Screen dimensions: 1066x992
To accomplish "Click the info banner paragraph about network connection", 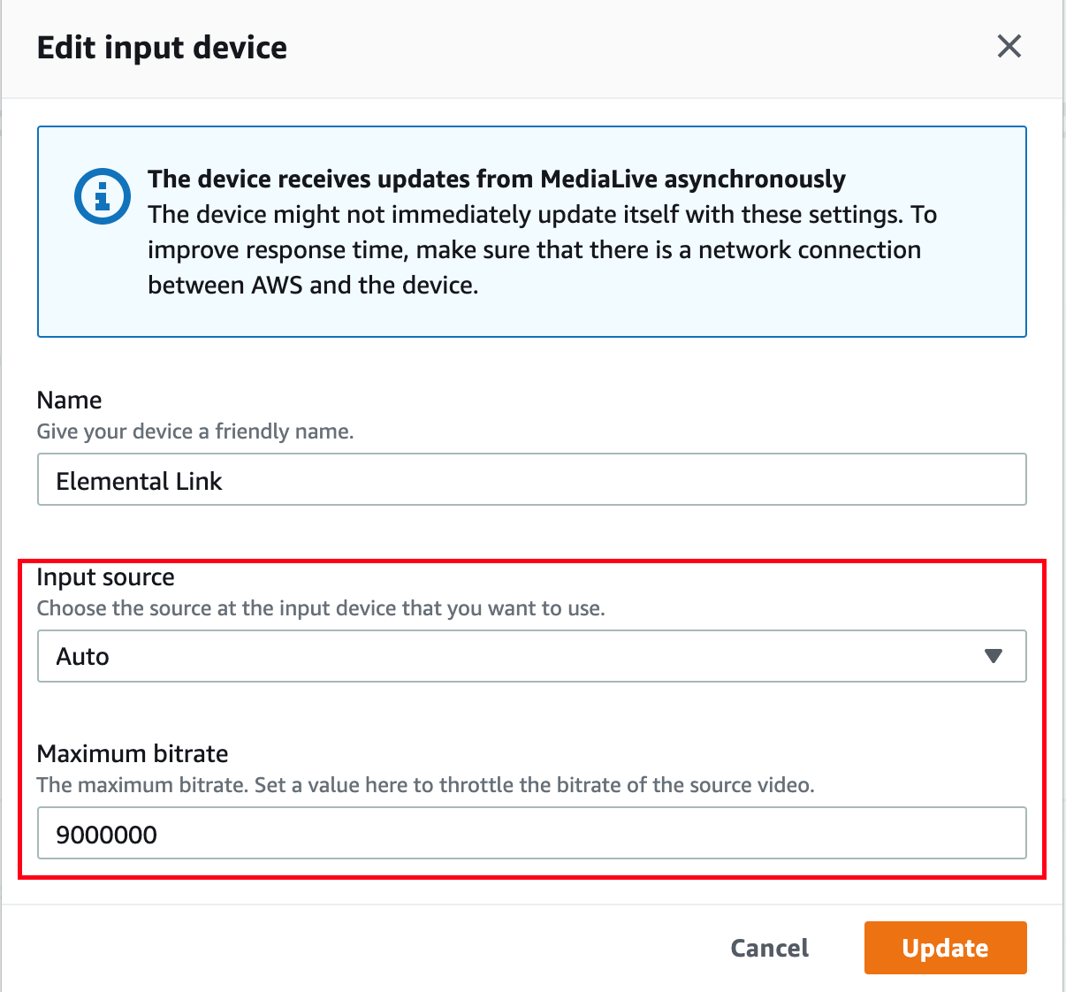I will click(x=542, y=249).
